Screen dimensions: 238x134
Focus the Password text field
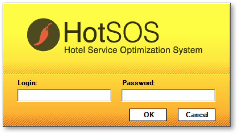168,96
